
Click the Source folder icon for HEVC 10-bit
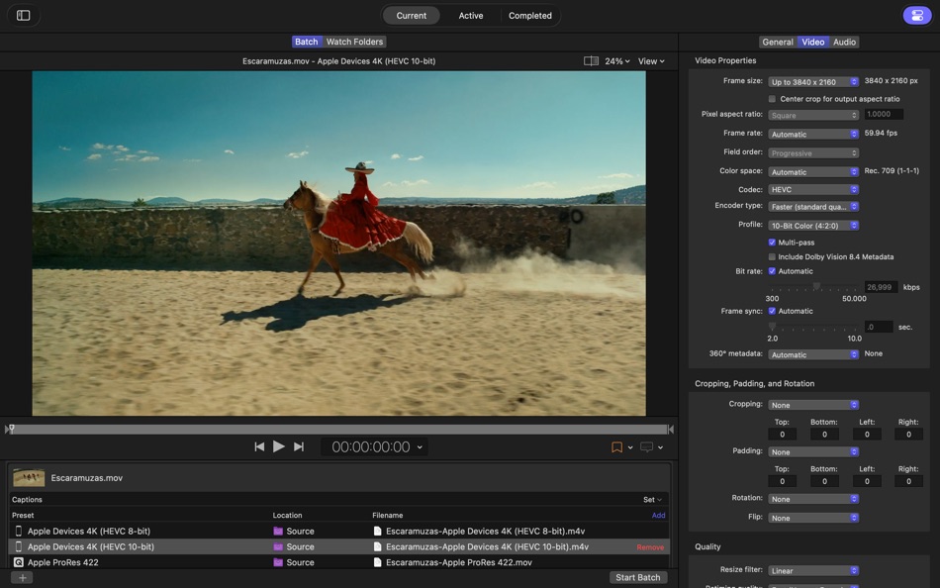278,546
